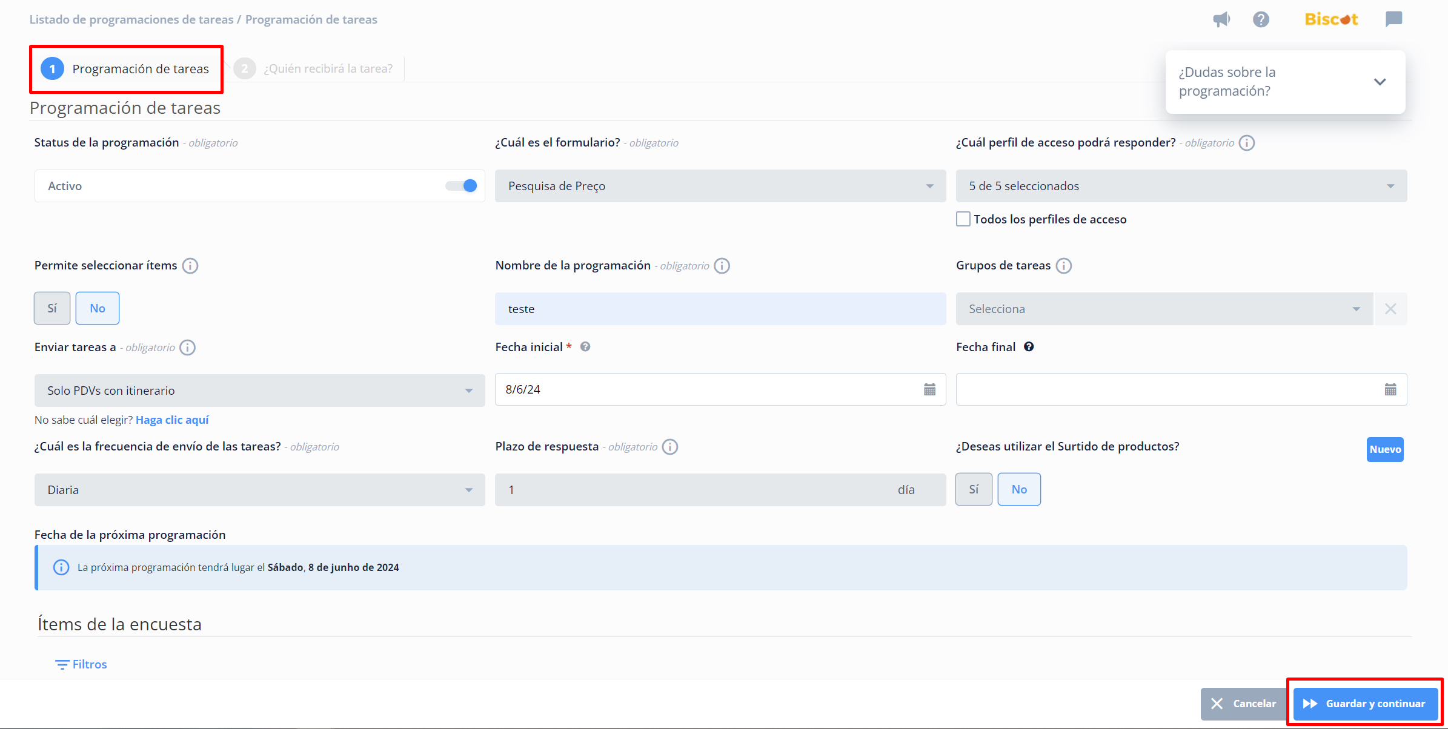Click help icon next to Fecha final label
Viewport: 1448px width, 729px height.
click(1029, 347)
